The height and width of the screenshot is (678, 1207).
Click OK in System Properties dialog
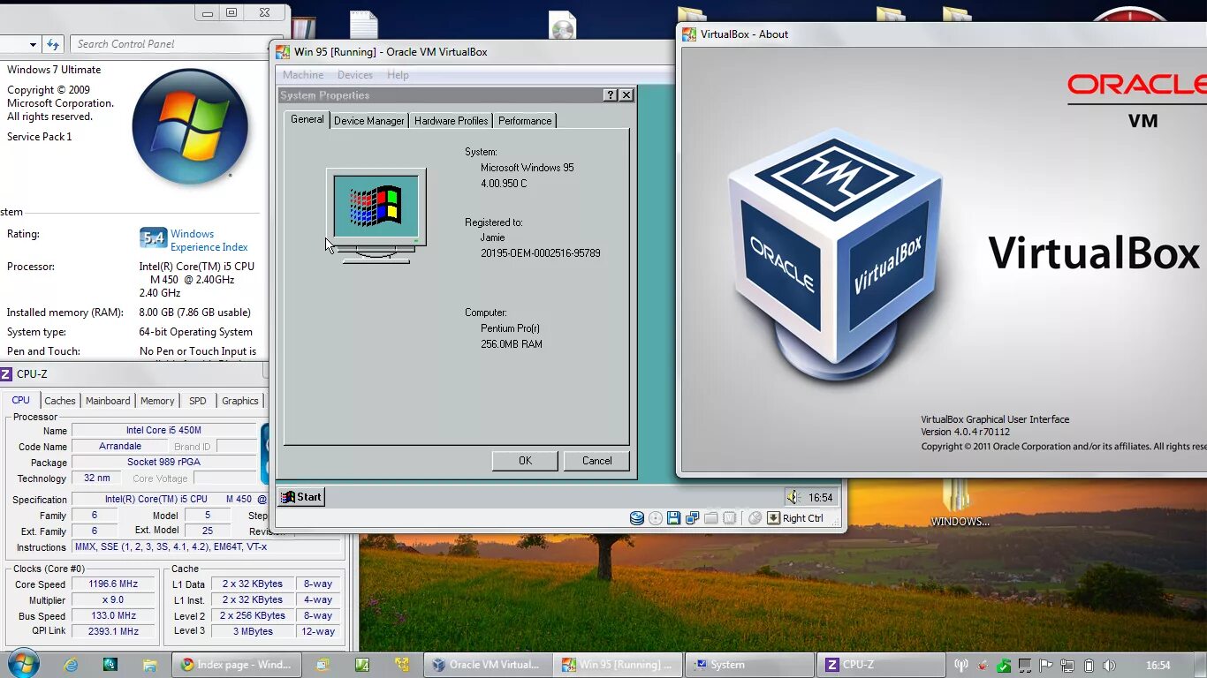point(525,461)
